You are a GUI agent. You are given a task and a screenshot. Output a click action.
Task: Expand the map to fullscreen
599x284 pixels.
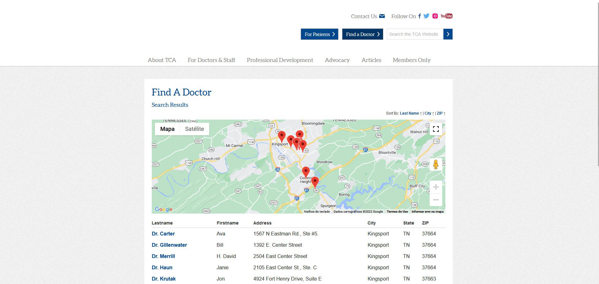(x=436, y=129)
